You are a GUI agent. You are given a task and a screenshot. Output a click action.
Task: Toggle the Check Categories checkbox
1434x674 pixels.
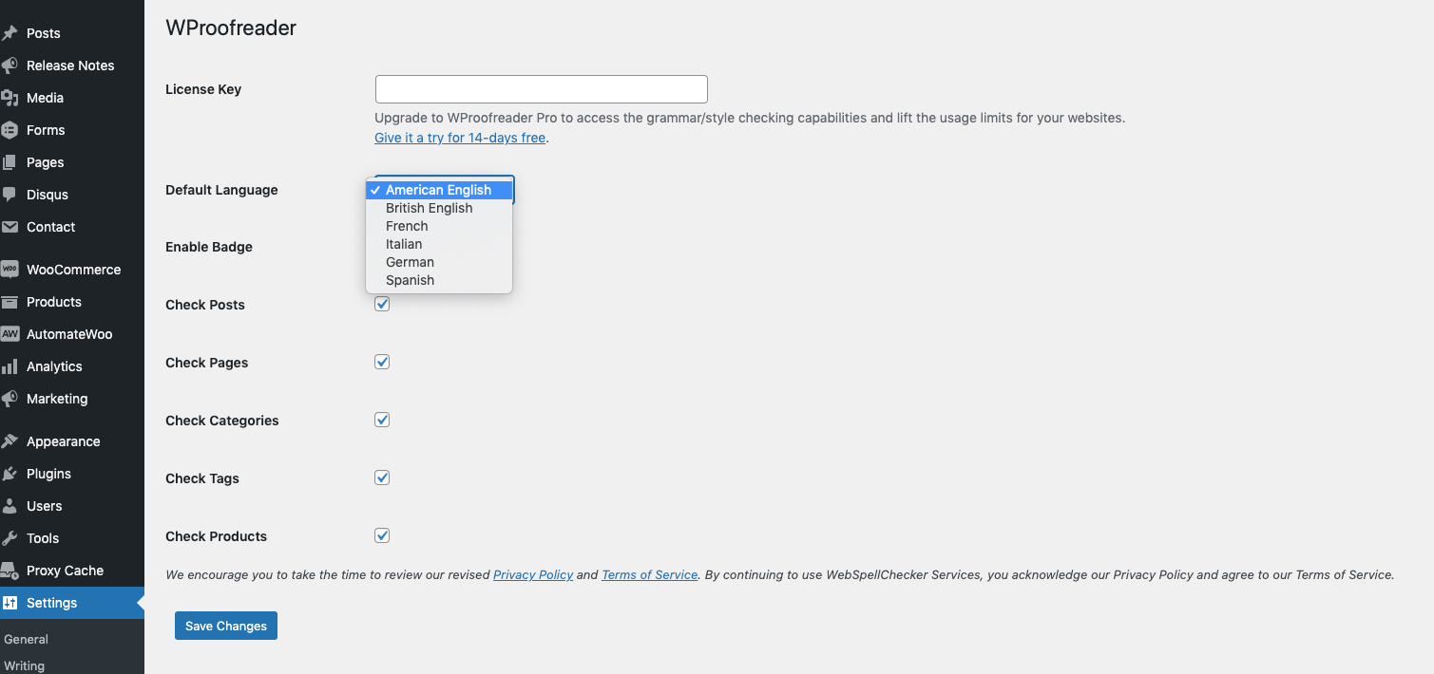pyautogui.click(x=382, y=420)
